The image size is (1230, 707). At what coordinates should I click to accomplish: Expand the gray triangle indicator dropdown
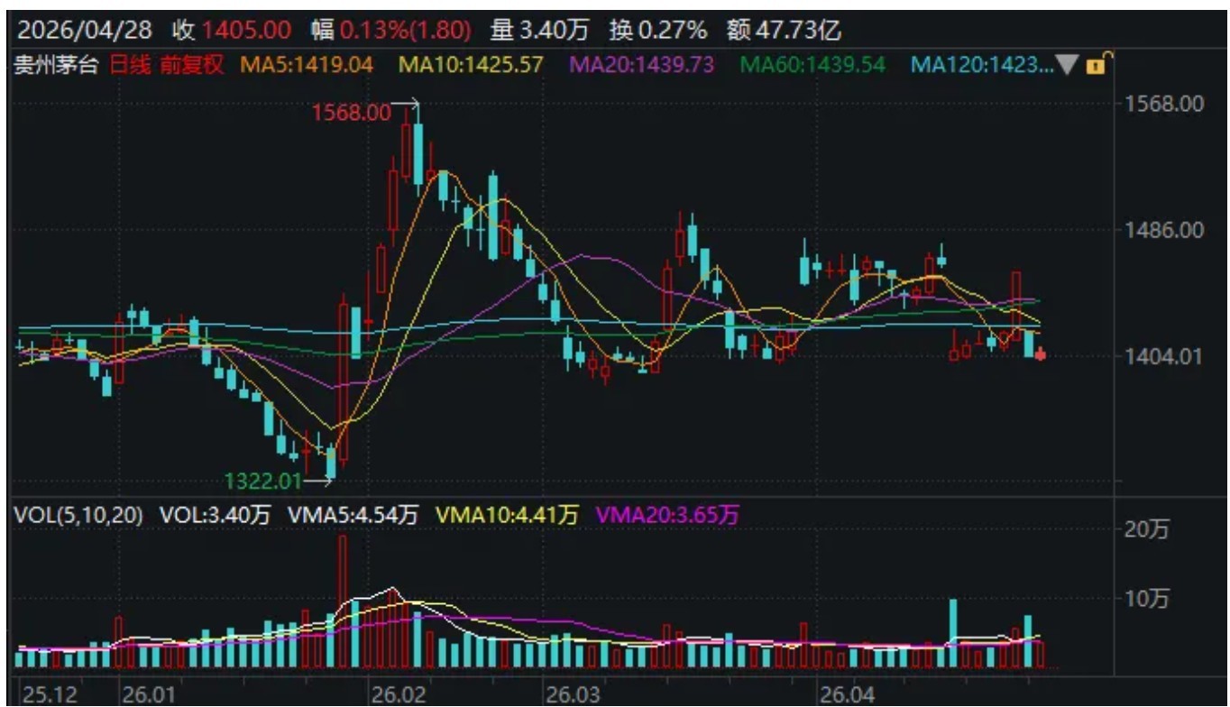[x=1069, y=65]
